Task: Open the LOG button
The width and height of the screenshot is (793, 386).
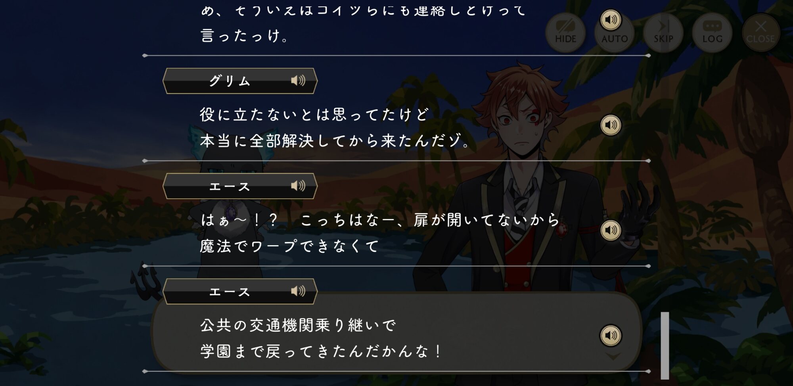Action: [x=712, y=33]
